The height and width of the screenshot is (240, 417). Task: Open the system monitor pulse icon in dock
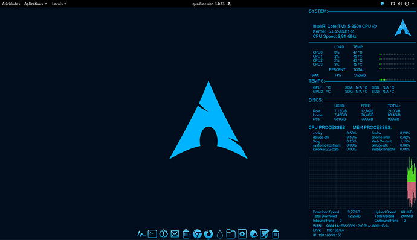tap(141, 234)
